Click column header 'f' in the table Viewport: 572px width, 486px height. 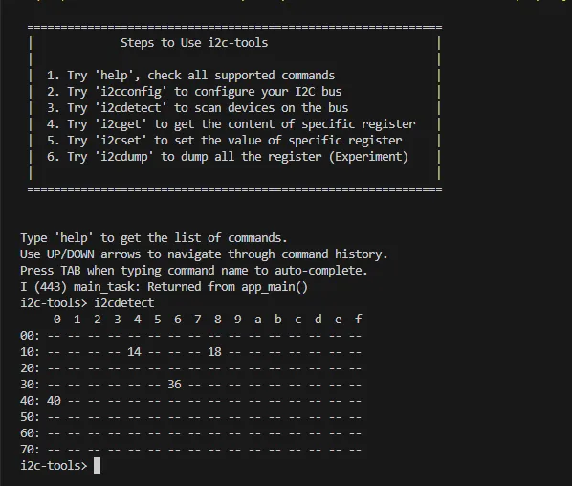click(359, 320)
